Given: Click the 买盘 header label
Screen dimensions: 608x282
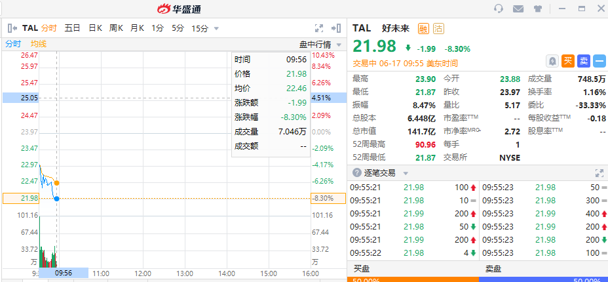Looking at the screenshot, I should point(362,268).
